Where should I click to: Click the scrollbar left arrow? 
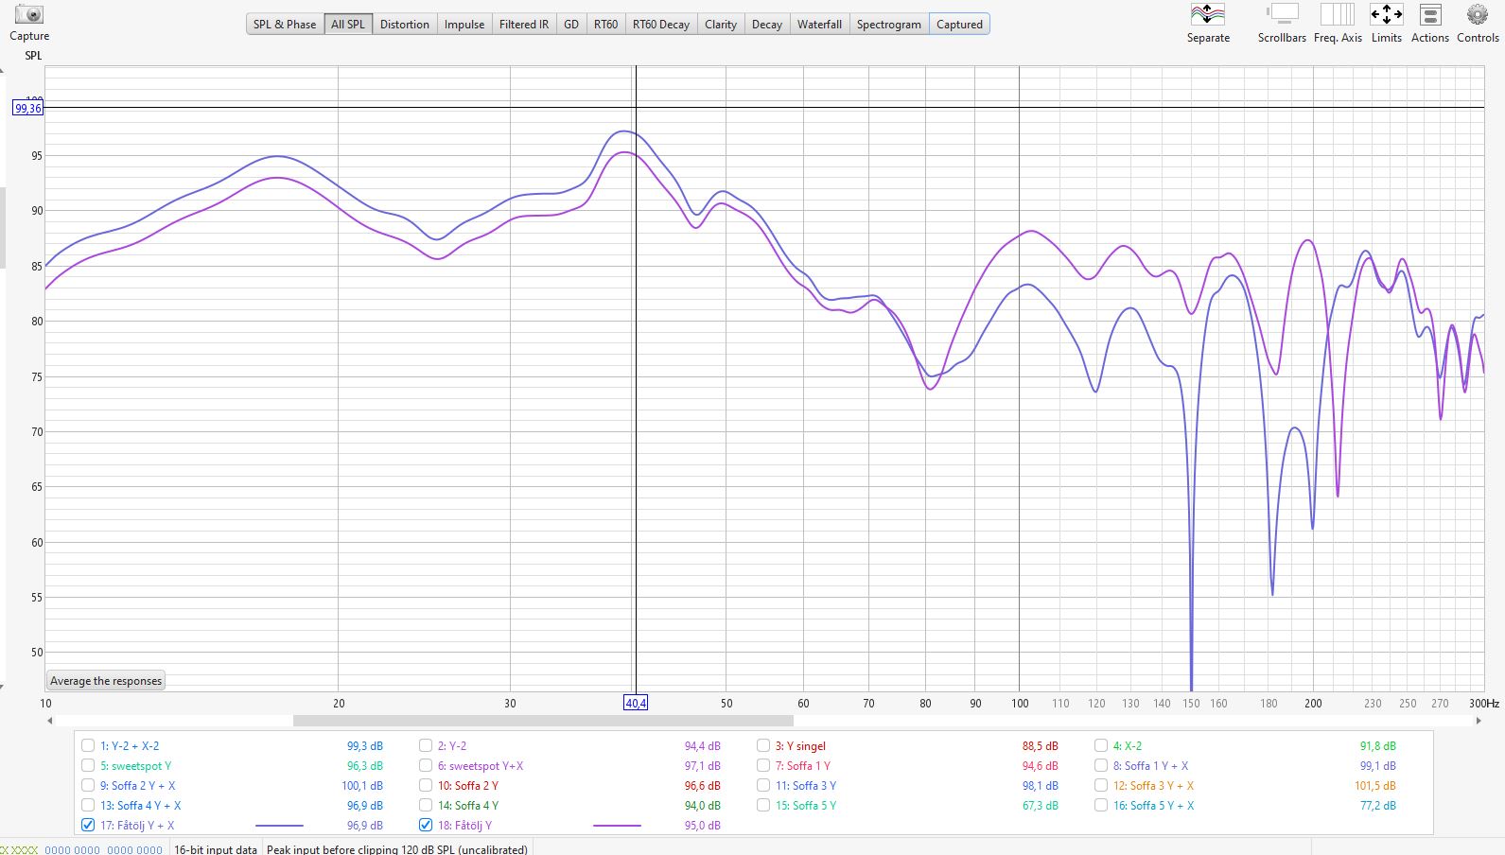point(50,721)
